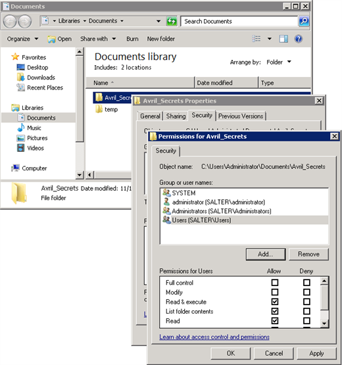
Task: Click the back navigation arrow
Action: coord(10,22)
